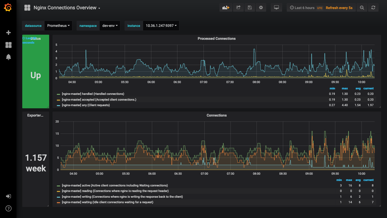387x218 pixels.
Task: Click the Add panel icon
Action: click(226, 8)
